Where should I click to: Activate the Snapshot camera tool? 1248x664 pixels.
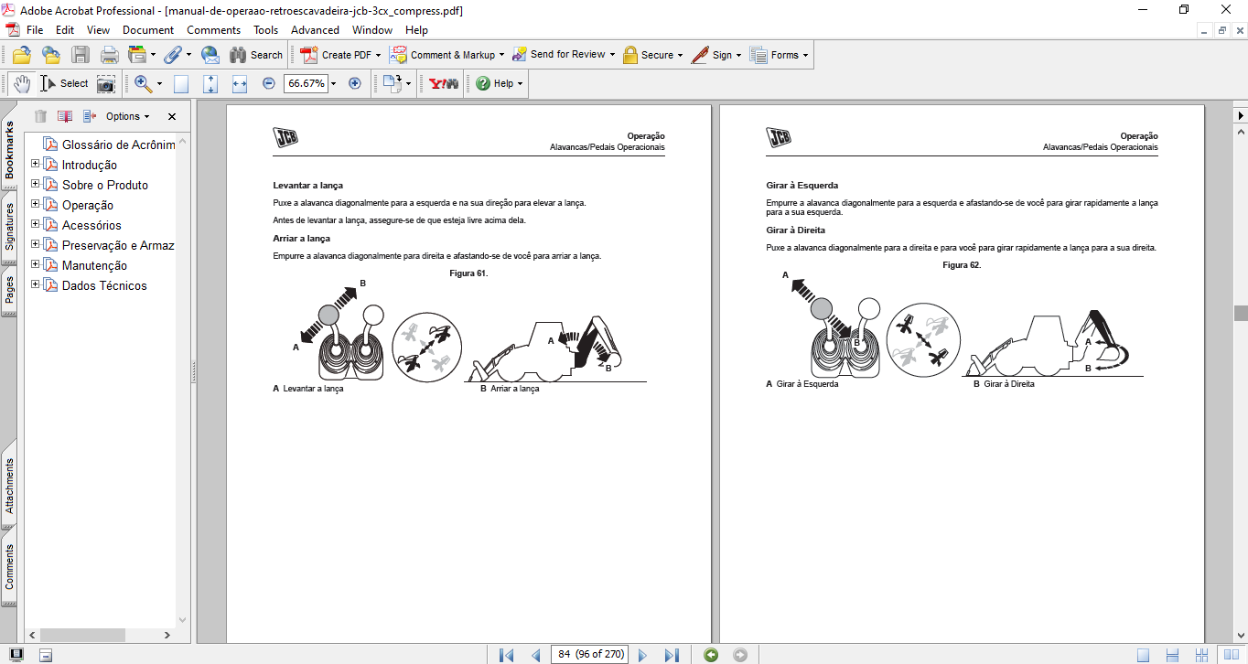pyautogui.click(x=106, y=83)
